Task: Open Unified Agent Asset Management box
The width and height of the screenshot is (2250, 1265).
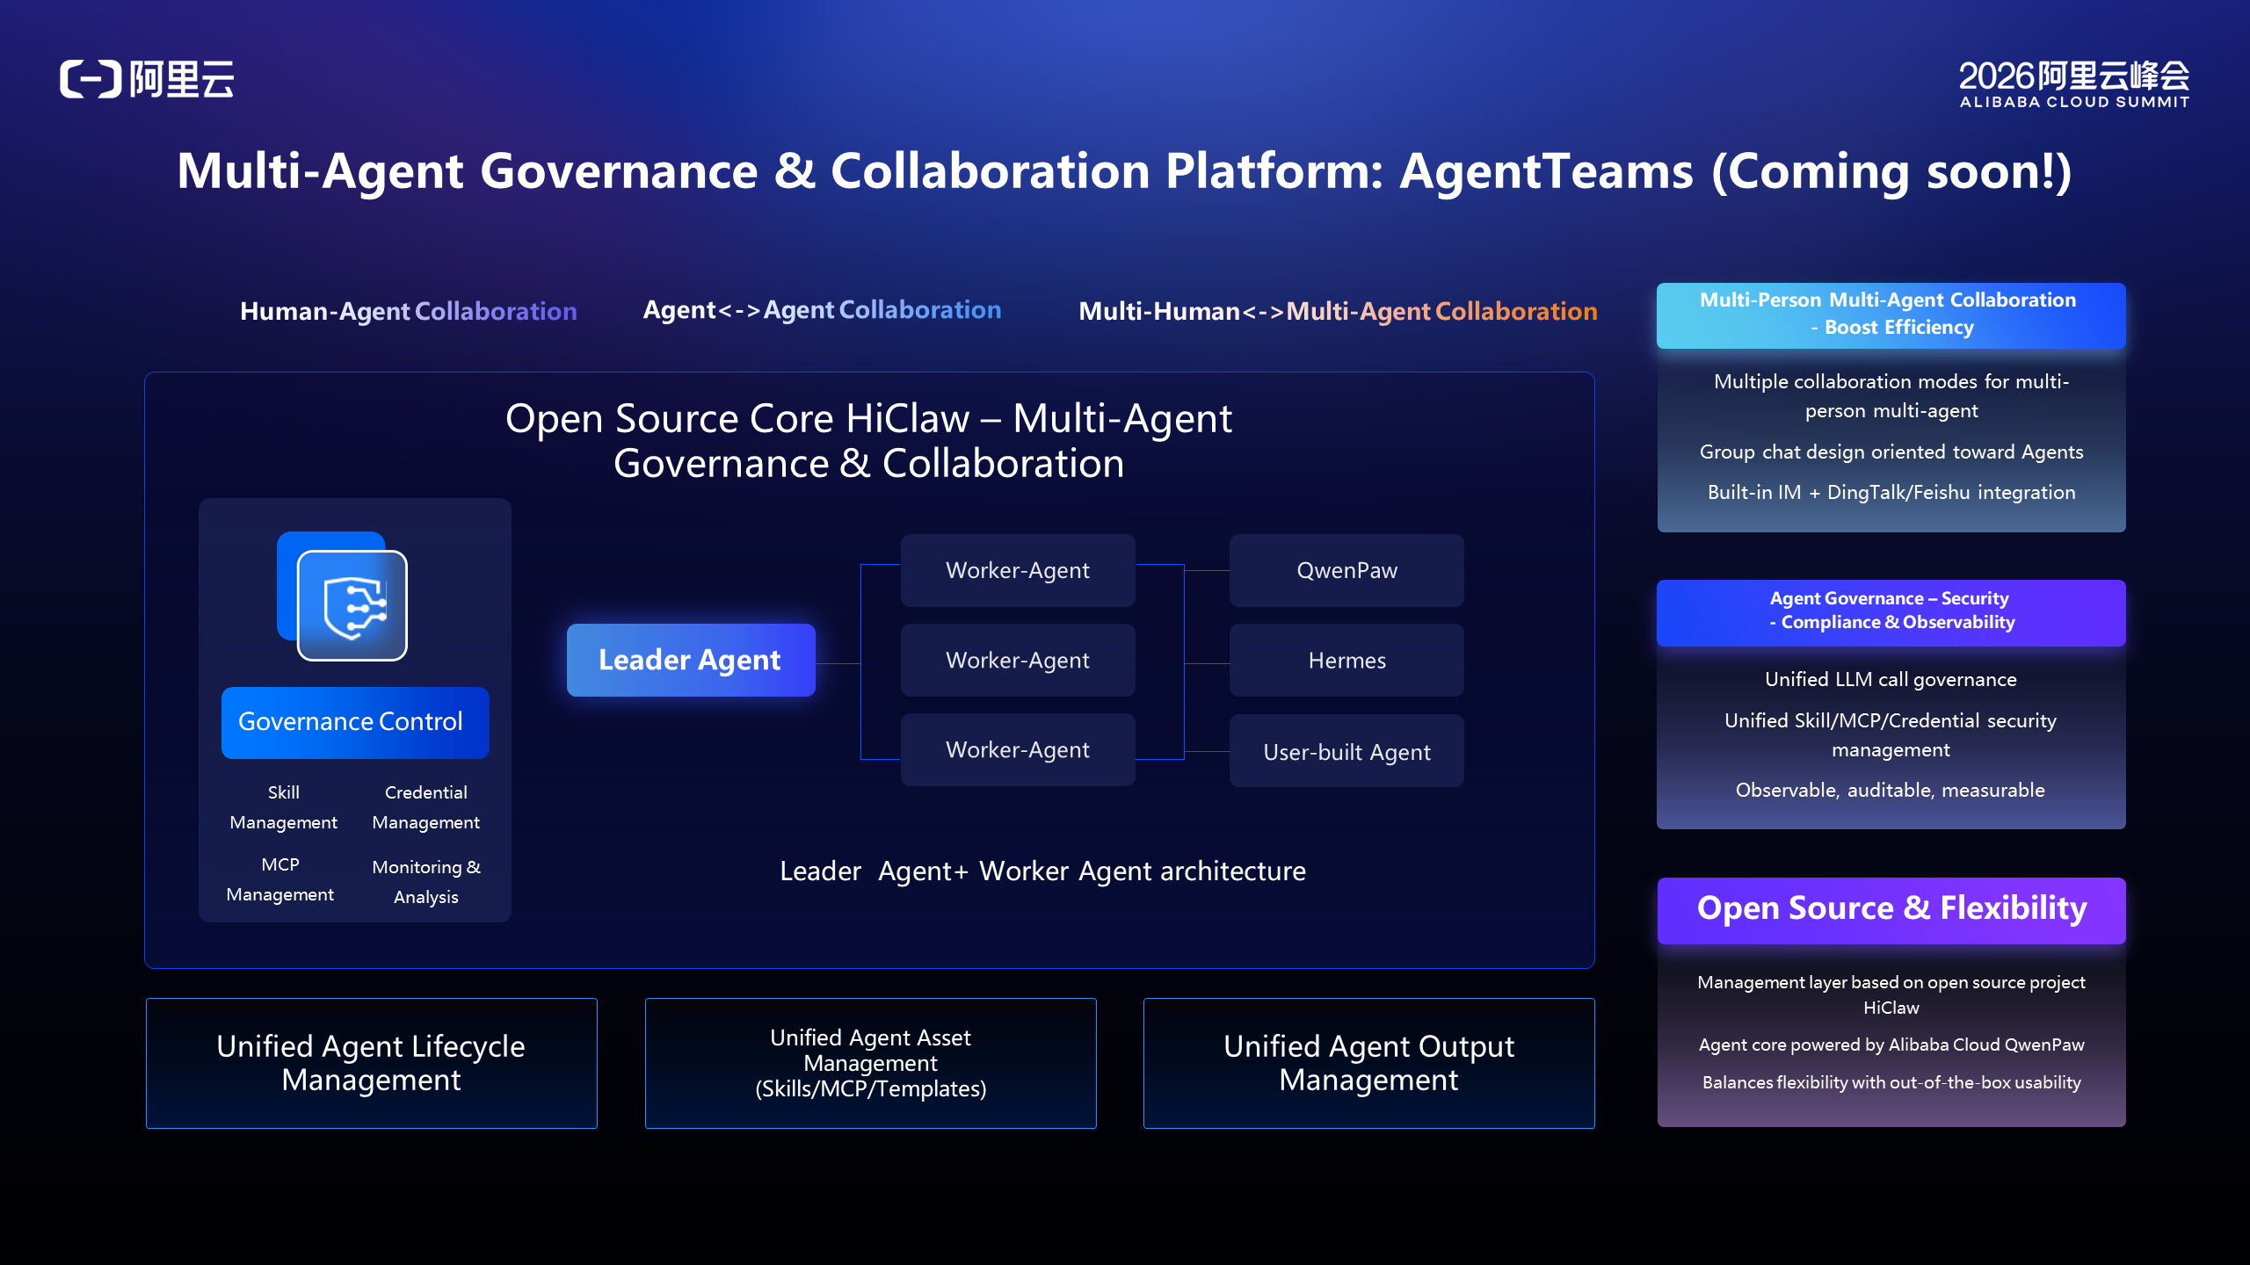Action: point(871,1063)
